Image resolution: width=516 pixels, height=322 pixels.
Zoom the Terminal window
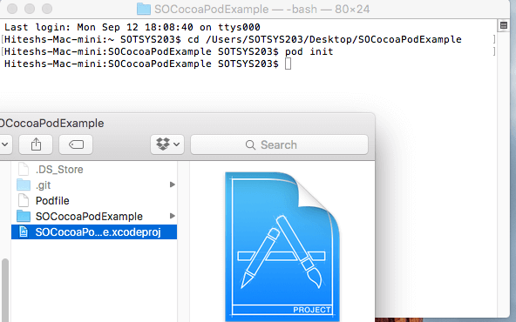(x=47, y=9)
